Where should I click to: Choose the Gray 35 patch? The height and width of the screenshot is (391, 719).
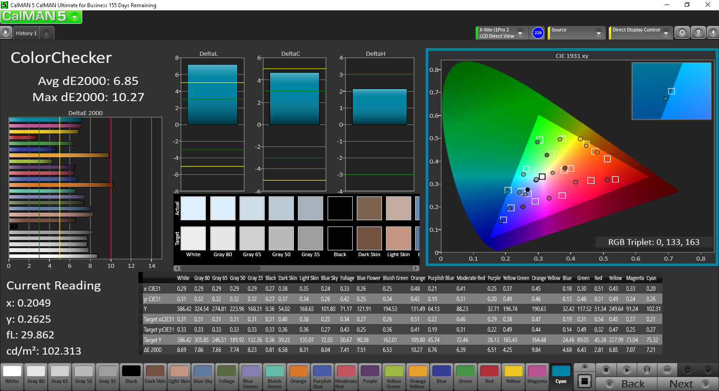pos(107,376)
